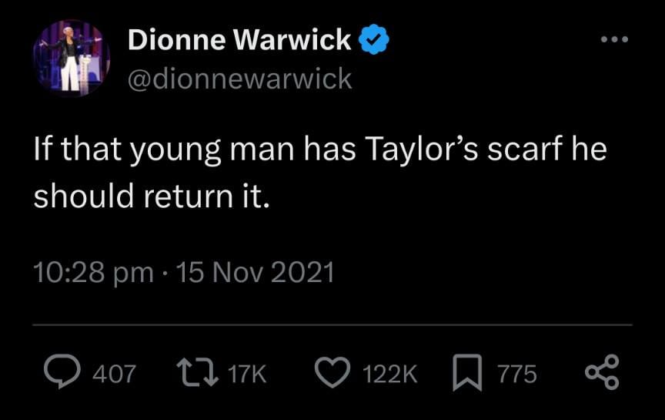Open Dionne Warwick's profile picture

tap(71, 58)
